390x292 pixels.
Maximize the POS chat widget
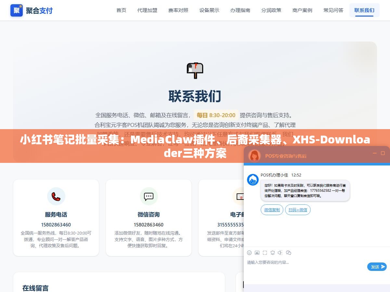pos(383,153)
